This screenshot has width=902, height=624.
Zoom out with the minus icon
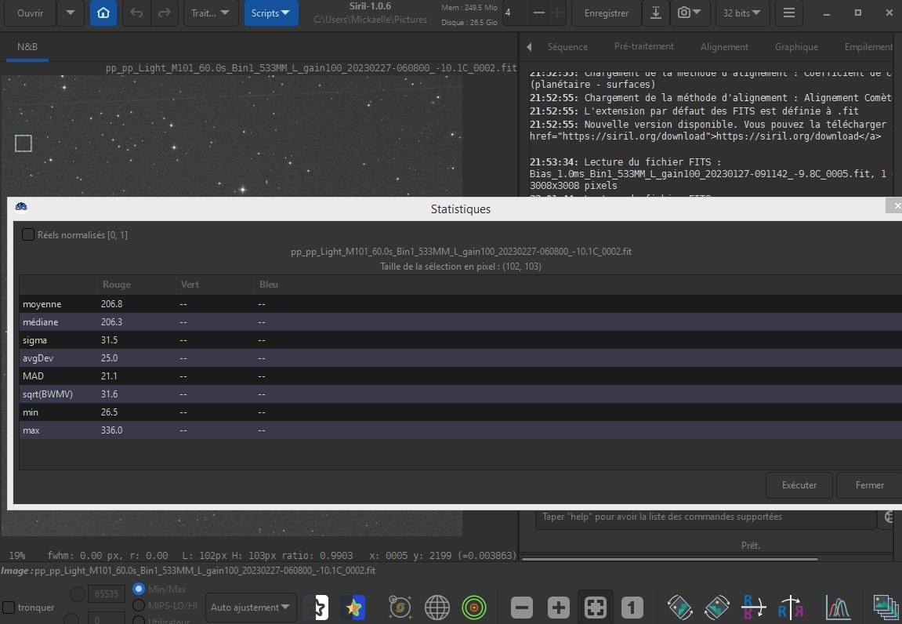coord(522,608)
